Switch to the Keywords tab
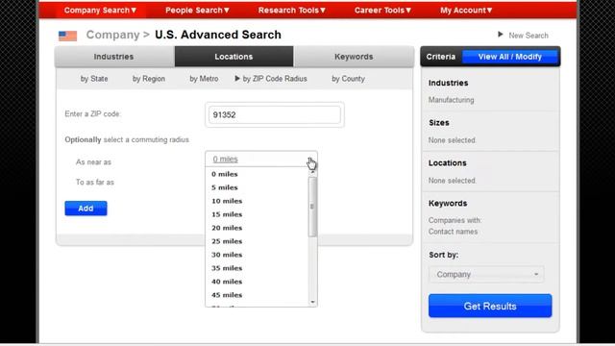The image size is (615, 346). pyautogui.click(x=354, y=57)
